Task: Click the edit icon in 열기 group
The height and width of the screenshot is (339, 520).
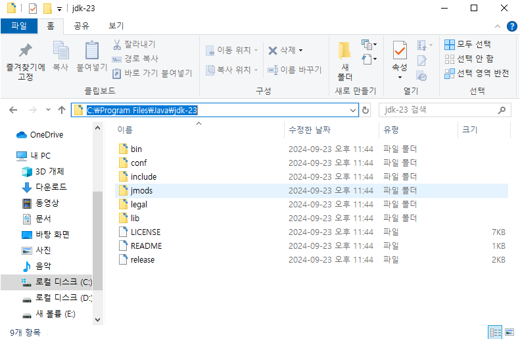Action: pos(422,61)
